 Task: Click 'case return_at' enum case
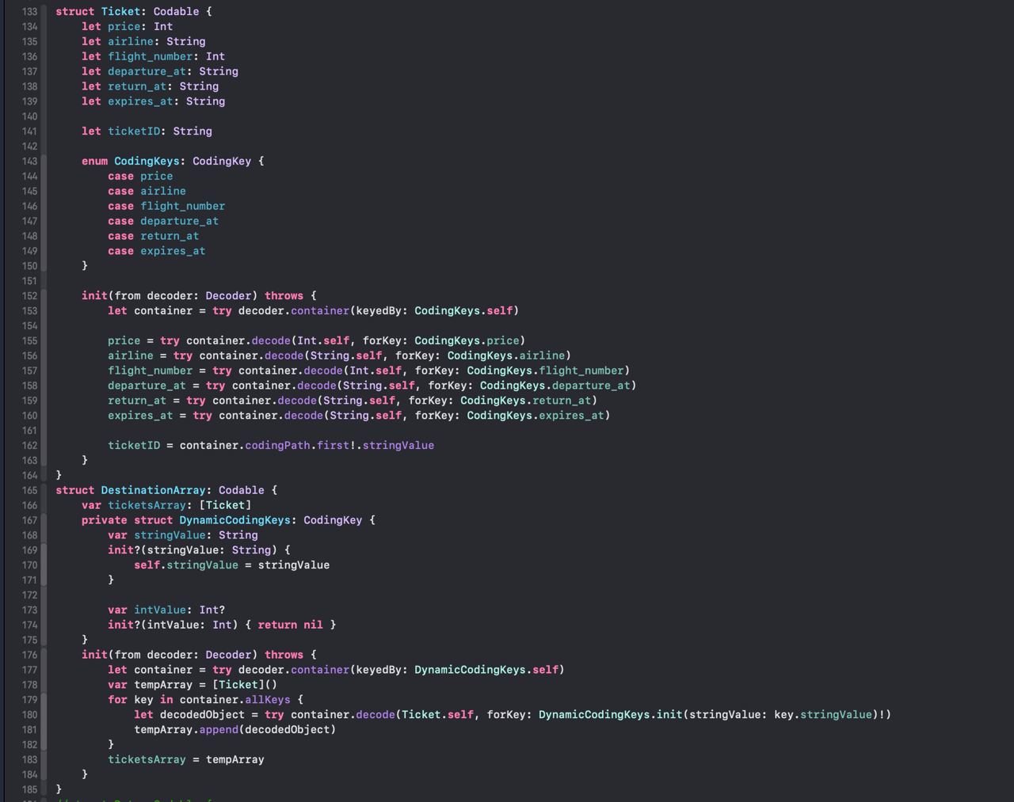[x=154, y=237]
